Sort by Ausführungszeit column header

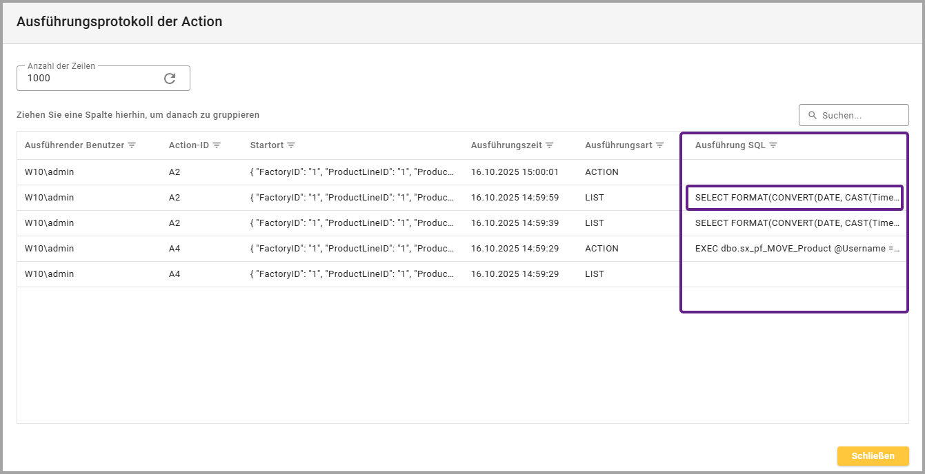(507, 145)
